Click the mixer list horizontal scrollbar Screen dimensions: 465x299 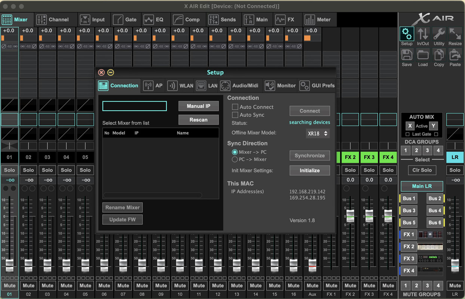pyautogui.click(x=153, y=195)
